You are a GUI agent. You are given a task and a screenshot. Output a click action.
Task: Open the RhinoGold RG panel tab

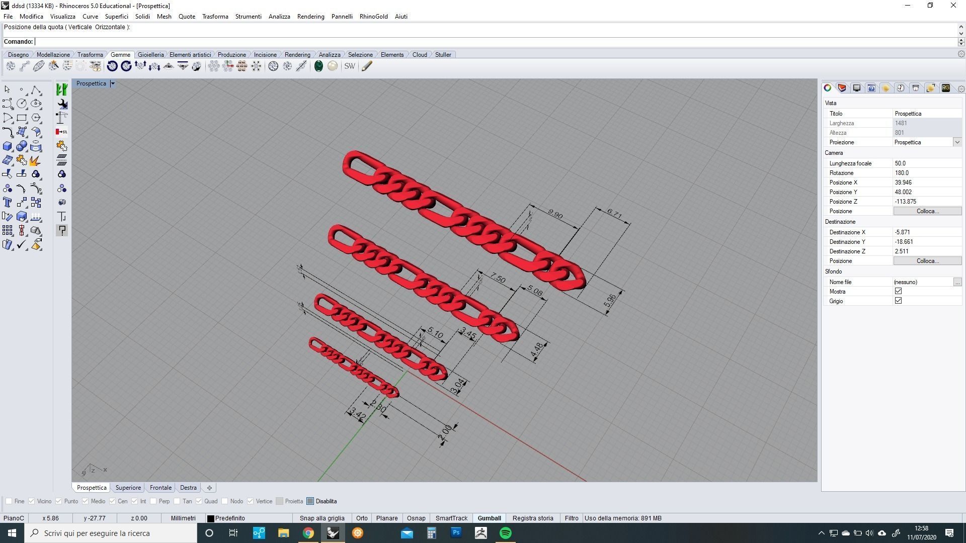tap(945, 88)
